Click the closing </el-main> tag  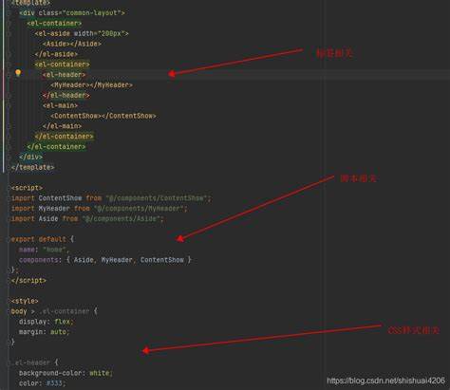point(62,126)
